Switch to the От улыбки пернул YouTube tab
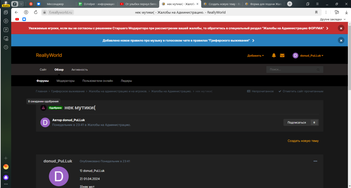 [x=138, y=4]
